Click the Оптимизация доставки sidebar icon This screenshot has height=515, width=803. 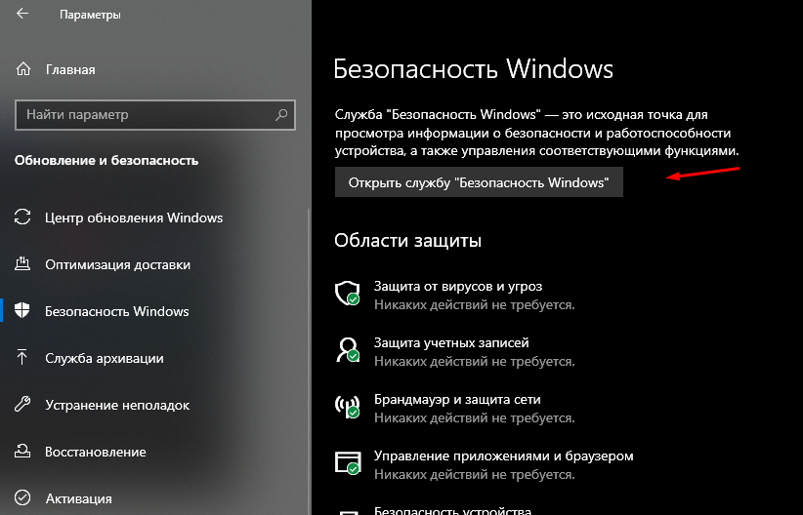pos(23,264)
